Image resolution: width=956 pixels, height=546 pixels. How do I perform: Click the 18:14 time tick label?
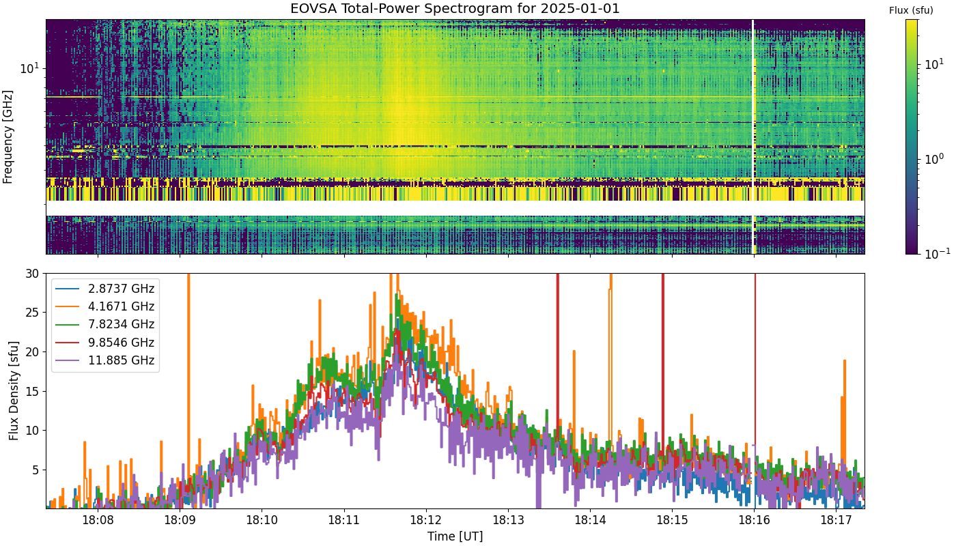pyautogui.click(x=590, y=520)
